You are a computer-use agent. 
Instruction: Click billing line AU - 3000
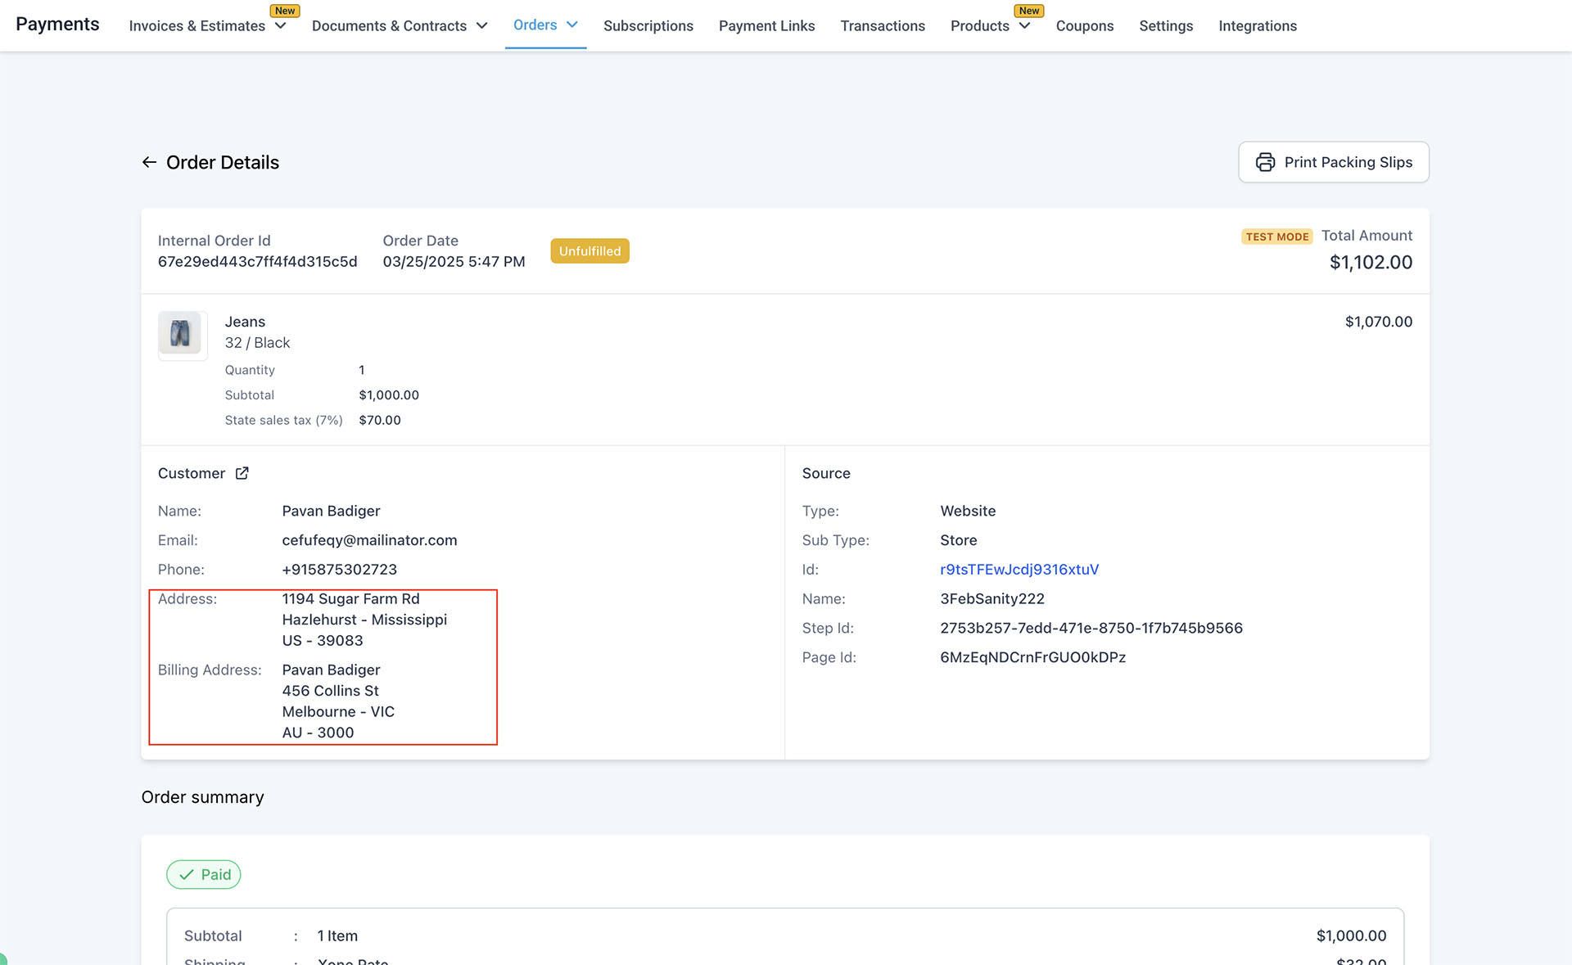318,733
